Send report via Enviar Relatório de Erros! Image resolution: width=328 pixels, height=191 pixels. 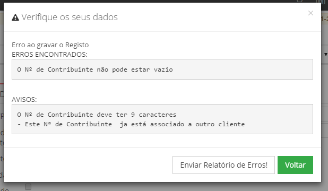click(223, 165)
